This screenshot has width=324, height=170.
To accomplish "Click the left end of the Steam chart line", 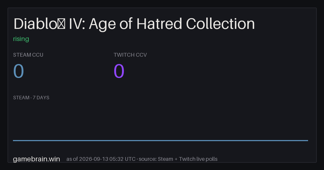I will point(13,140).
